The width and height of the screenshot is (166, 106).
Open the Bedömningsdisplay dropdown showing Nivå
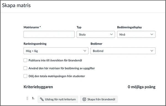(136, 34)
